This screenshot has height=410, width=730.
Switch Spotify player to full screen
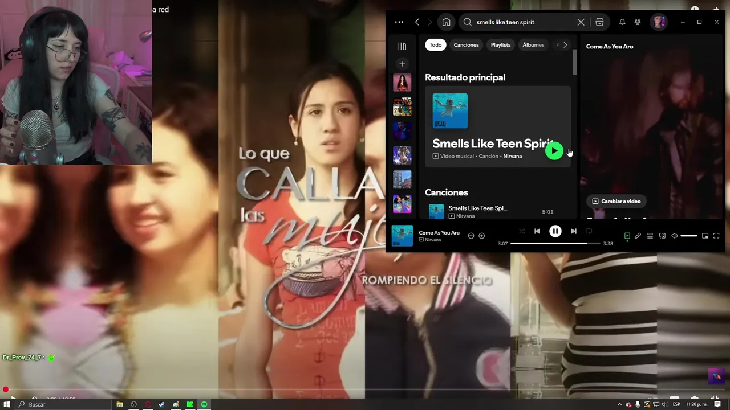(x=716, y=236)
